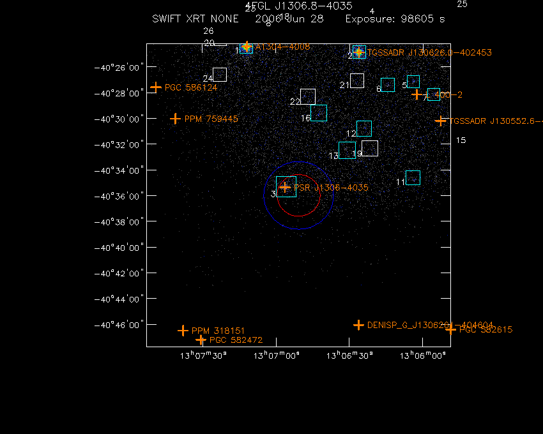Click the orange cross beside PPM 759445

[175, 119]
